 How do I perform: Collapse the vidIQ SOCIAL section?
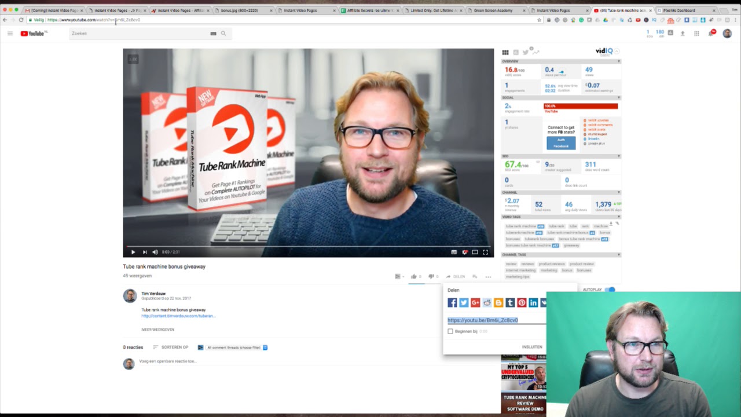coord(618,98)
